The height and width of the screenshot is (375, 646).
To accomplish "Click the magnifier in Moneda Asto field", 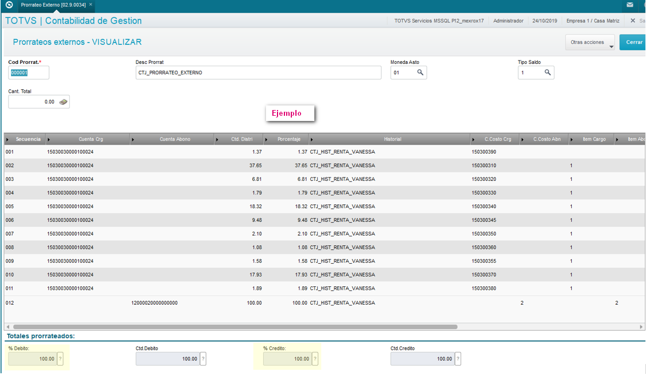I will click(420, 73).
